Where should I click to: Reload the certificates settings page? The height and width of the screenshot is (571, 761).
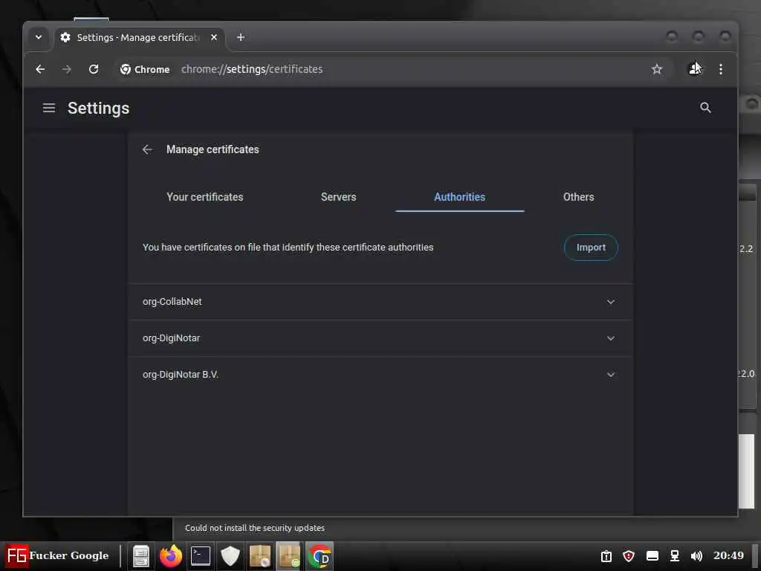click(x=94, y=69)
